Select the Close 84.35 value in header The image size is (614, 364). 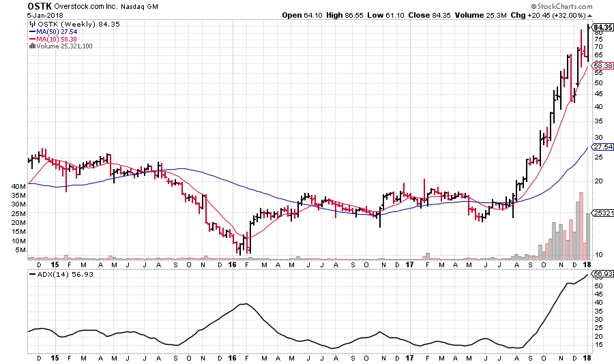point(429,15)
